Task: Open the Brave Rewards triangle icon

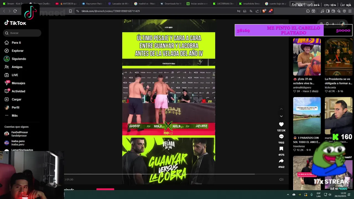Action: coord(270,11)
